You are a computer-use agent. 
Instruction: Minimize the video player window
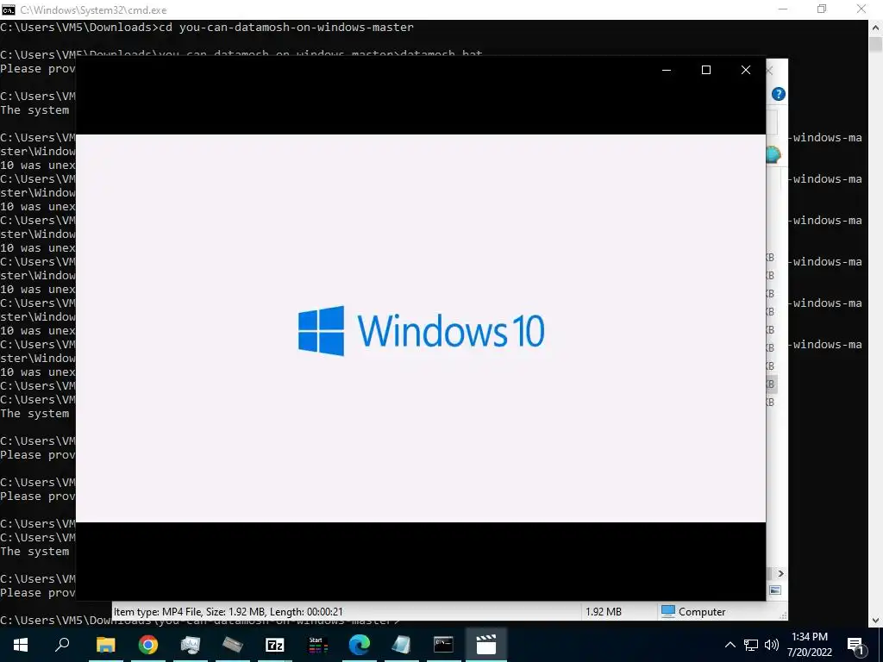tap(667, 70)
